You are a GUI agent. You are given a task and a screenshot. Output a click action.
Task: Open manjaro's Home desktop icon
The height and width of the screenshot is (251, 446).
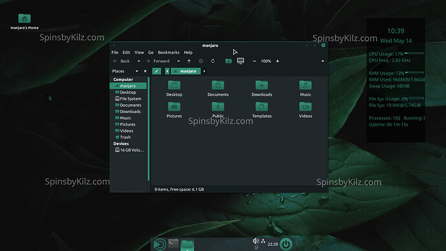click(25, 21)
